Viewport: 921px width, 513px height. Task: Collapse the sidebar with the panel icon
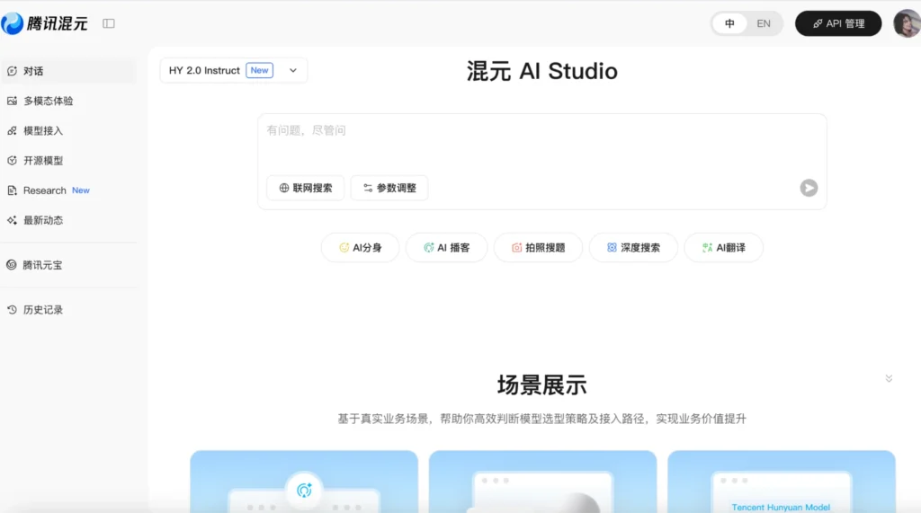click(x=109, y=23)
